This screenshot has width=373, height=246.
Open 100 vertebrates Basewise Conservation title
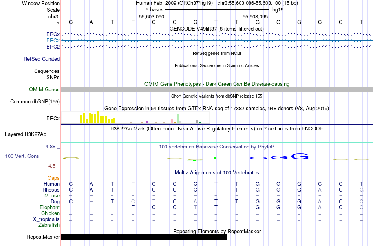point(217,147)
